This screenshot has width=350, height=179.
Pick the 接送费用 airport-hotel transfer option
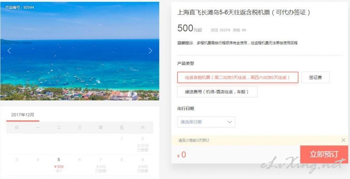(217, 92)
